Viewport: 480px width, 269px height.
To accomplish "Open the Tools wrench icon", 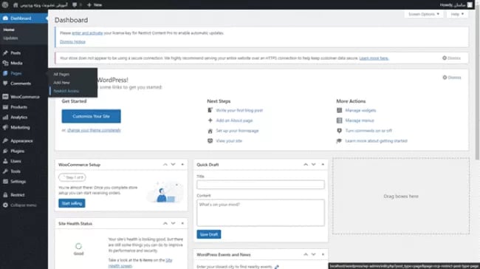I will 5,171.
